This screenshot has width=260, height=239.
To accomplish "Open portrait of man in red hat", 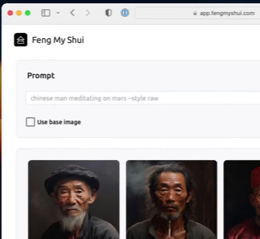I will coord(242,199).
